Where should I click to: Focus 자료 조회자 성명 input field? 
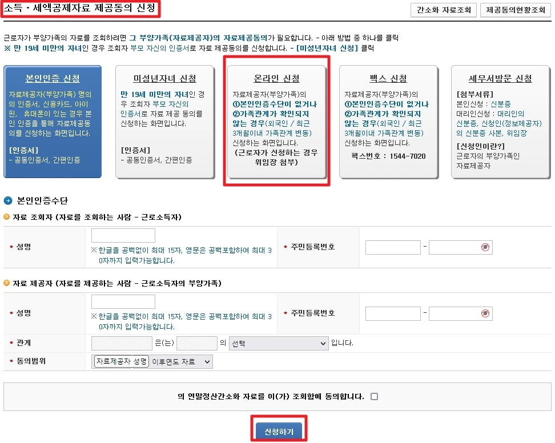(123, 235)
